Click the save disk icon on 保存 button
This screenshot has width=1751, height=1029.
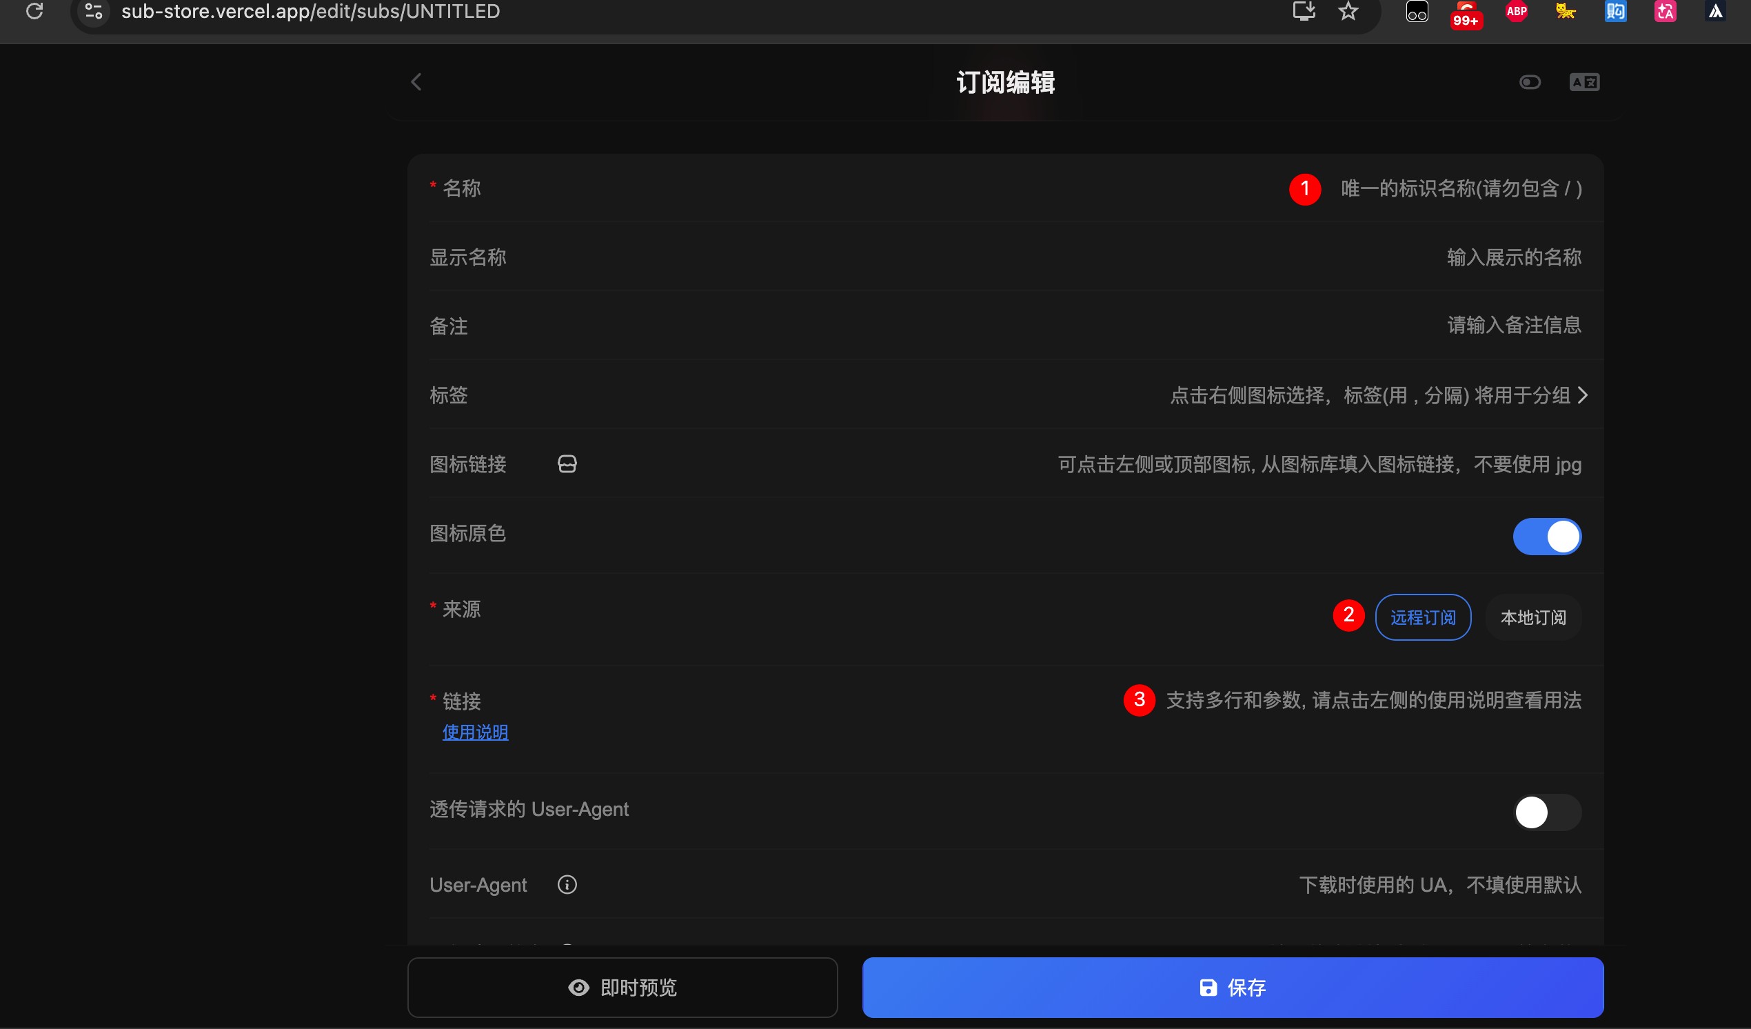[1209, 987]
